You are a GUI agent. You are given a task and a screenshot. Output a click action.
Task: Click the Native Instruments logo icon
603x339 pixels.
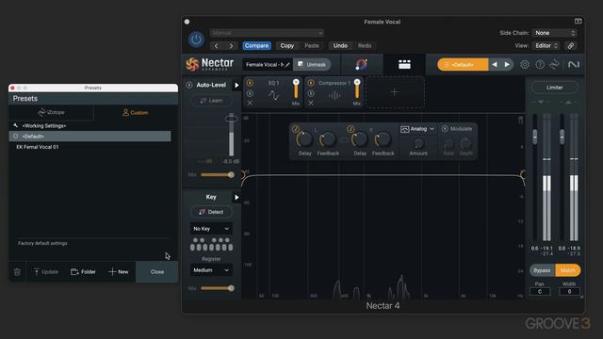pos(573,65)
